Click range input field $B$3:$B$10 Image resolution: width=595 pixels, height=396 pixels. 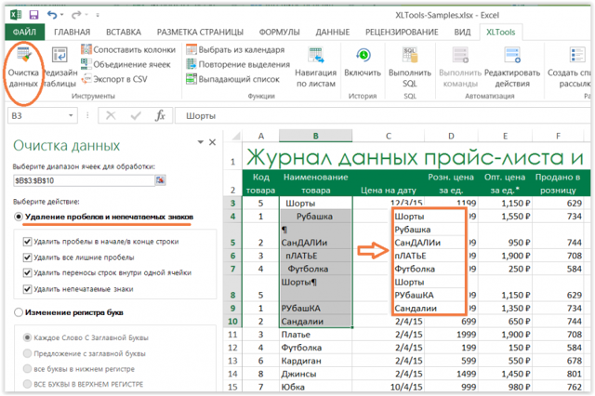[84, 180]
